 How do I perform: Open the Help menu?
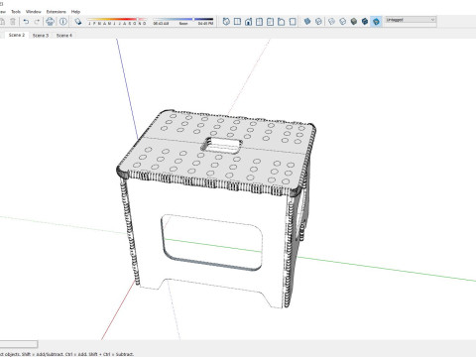(75, 12)
